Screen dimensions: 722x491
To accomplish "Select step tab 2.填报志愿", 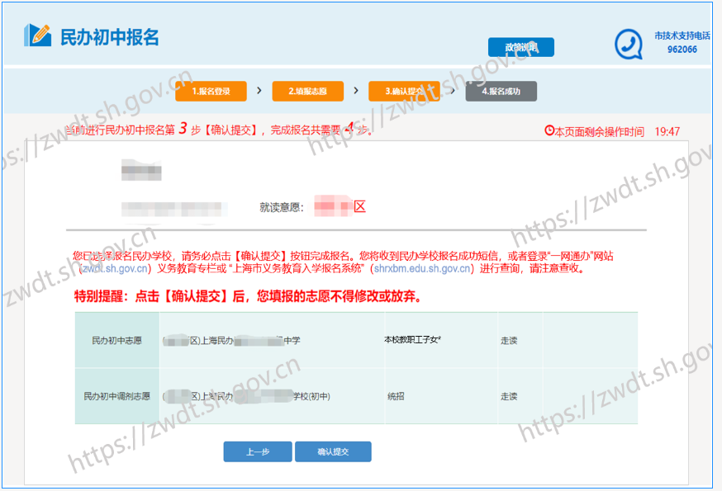I will tap(307, 91).
